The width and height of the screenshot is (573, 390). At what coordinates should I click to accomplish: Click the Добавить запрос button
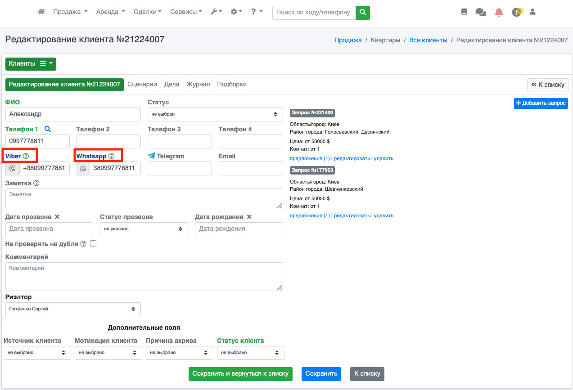click(x=541, y=103)
